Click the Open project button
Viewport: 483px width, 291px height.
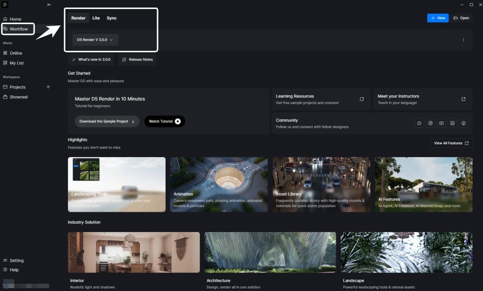tap(461, 18)
